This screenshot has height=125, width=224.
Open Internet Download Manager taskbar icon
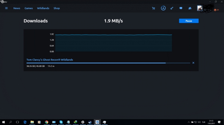tap(76, 122)
